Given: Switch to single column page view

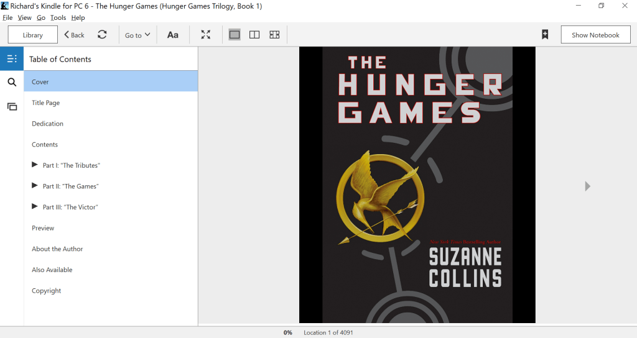Looking at the screenshot, I should (x=235, y=35).
